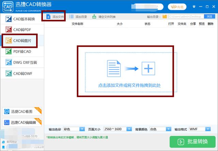
Task: Click the 清空文件列表 text label
Action: click(x=107, y=17)
